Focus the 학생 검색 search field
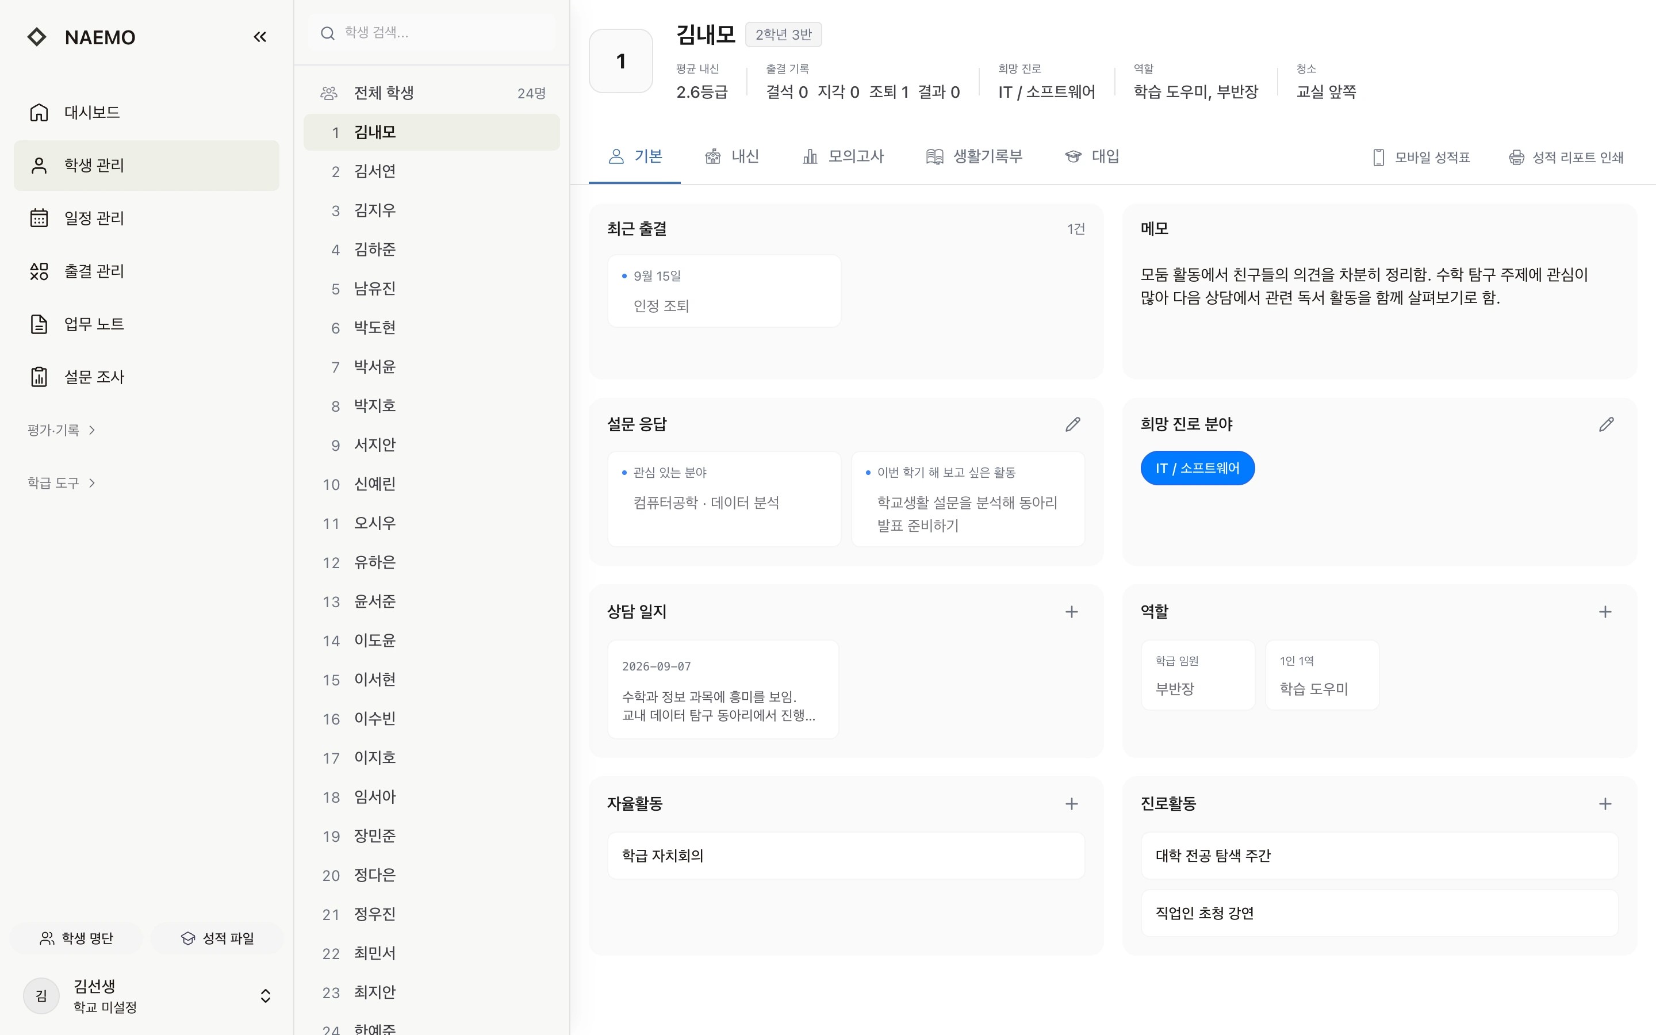 tap(432, 33)
